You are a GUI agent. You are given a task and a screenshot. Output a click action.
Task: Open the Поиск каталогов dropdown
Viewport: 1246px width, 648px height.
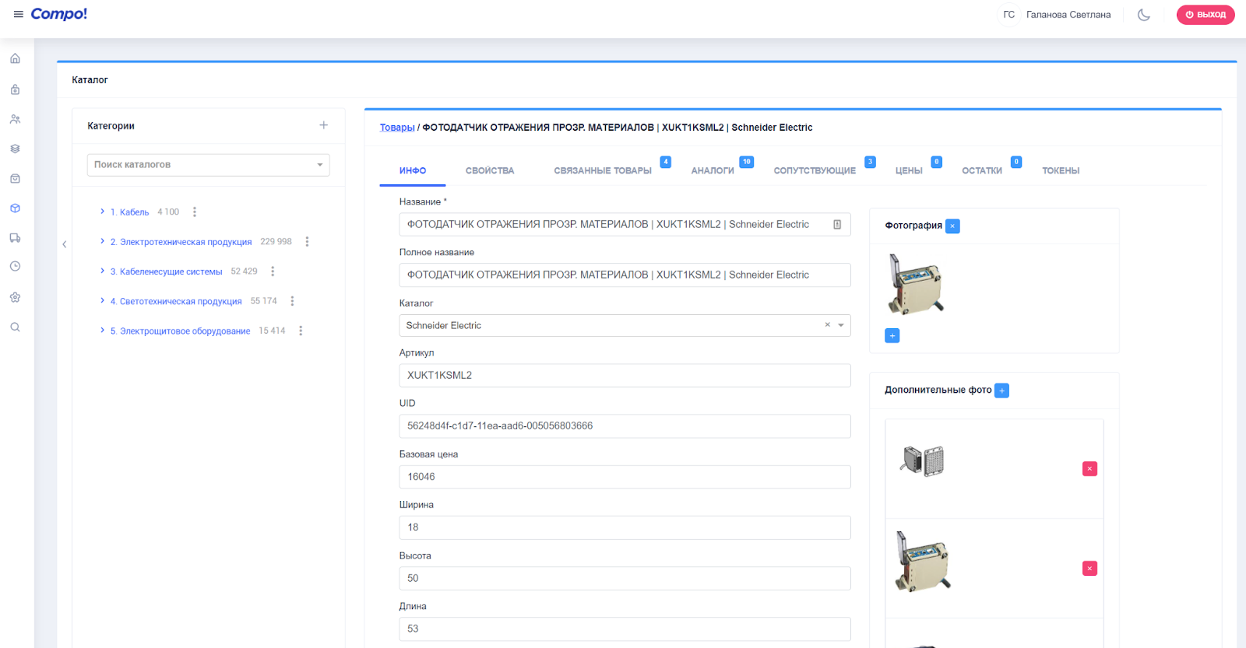pos(208,165)
